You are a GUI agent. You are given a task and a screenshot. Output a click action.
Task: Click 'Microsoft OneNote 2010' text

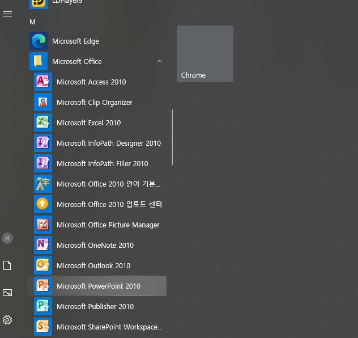[x=95, y=245]
